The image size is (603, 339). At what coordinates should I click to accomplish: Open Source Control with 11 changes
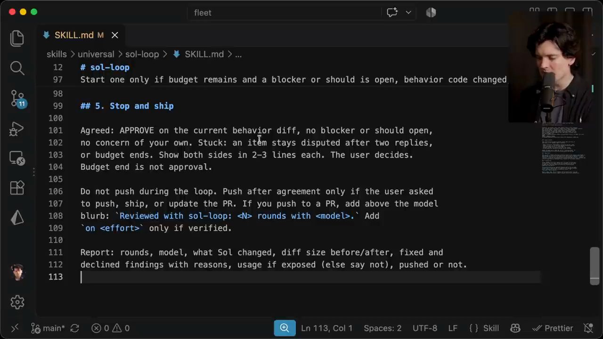[17, 99]
